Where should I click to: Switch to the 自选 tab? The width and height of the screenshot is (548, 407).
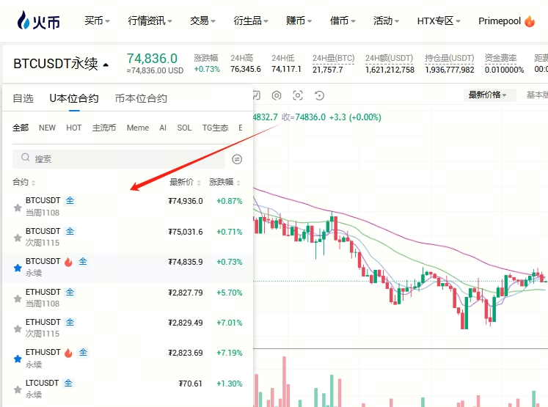coord(23,98)
